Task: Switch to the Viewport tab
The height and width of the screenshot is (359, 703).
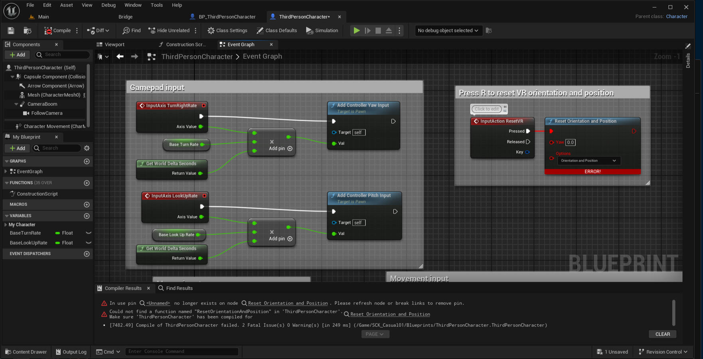Action: [114, 45]
